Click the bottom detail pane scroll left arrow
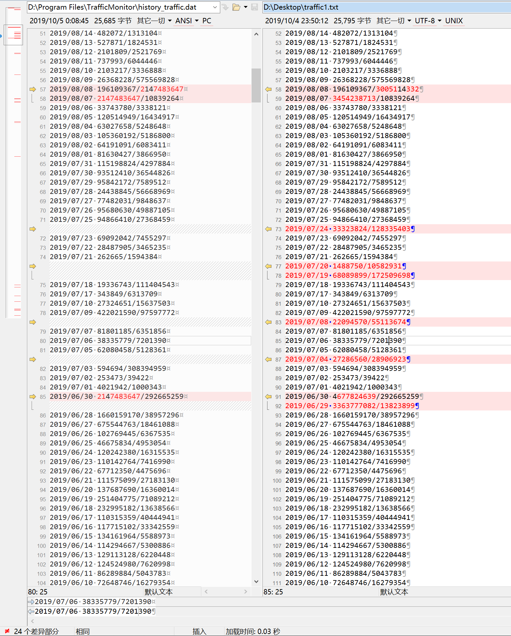511x636 pixels. tap(32, 621)
